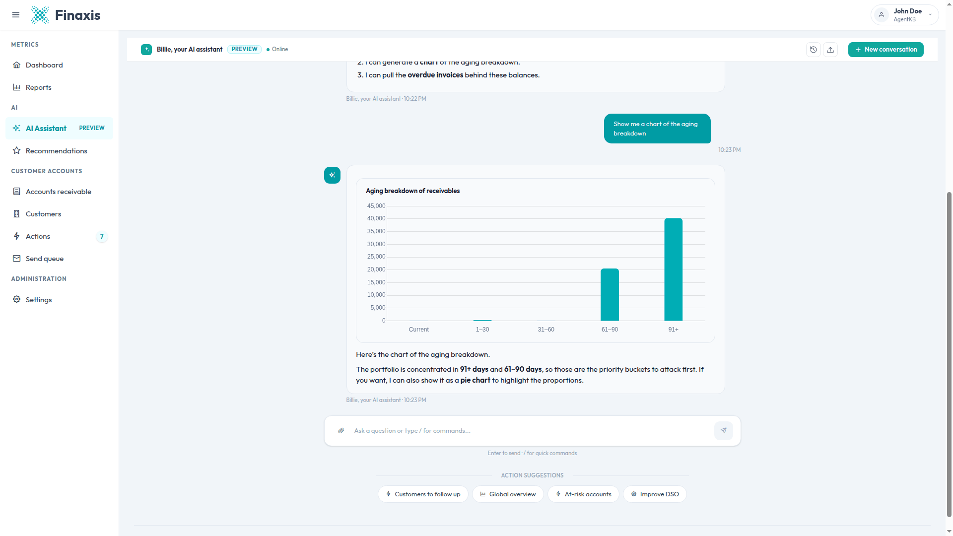Open Dashboard from the sidebar
The width and height of the screenshot is (953, 536).
(59, 65)
